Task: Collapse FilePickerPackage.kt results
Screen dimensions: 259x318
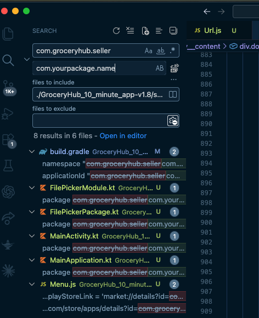Action: coord(32,212)
